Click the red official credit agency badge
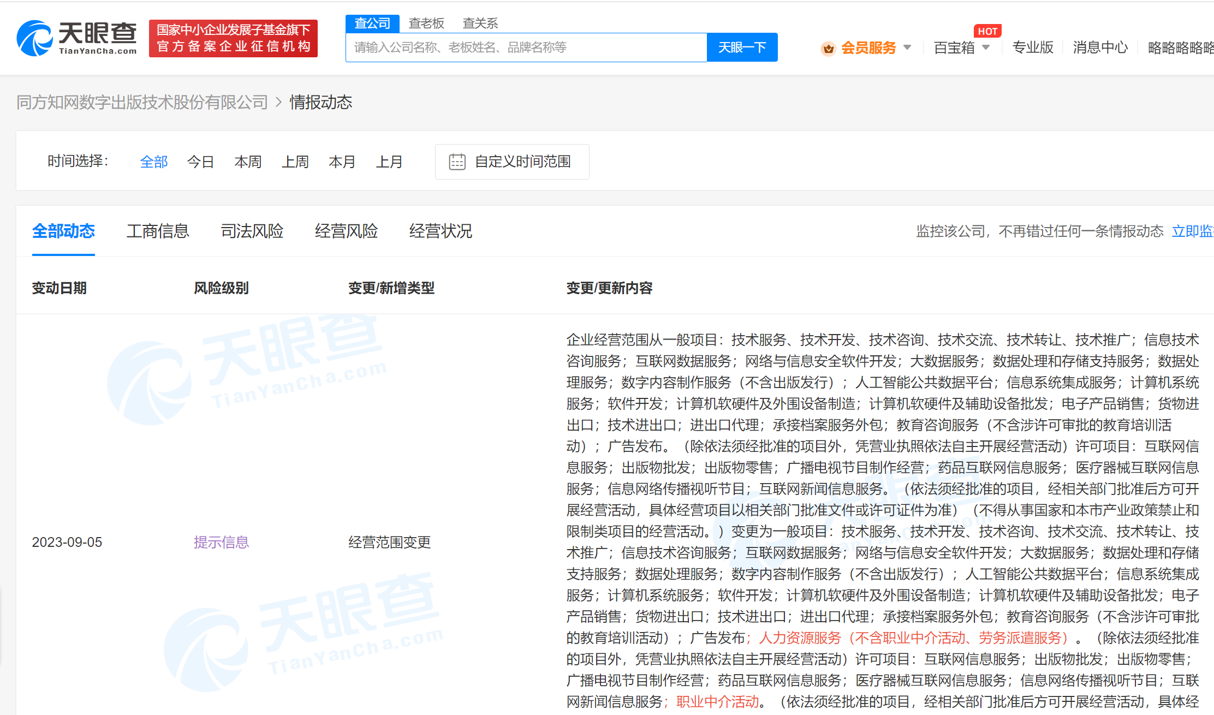The height and width of the screenshot is (715, 1214). coord(233,38)
